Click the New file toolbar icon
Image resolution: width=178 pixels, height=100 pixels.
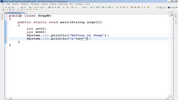click(x=3, y=7)
